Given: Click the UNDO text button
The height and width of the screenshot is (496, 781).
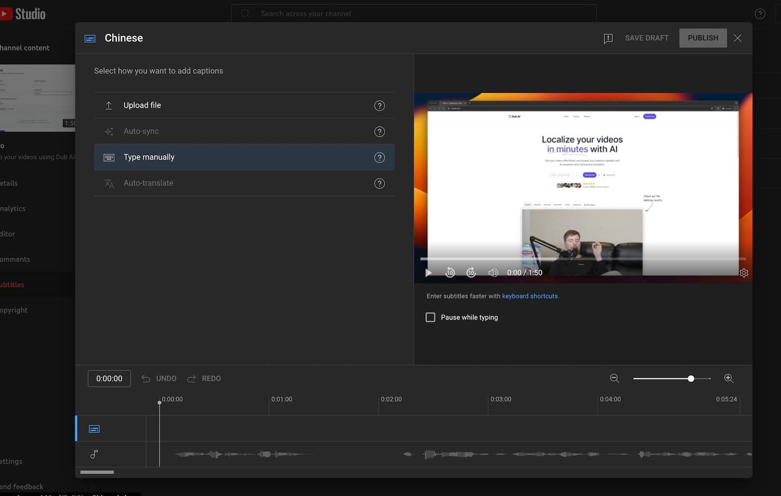Looking at the screenshot, I should [166, 378].
